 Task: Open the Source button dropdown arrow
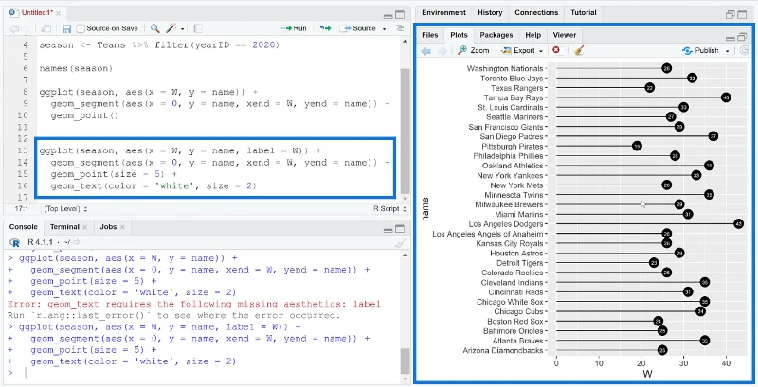pyautogui.click(x=385, y=29)
